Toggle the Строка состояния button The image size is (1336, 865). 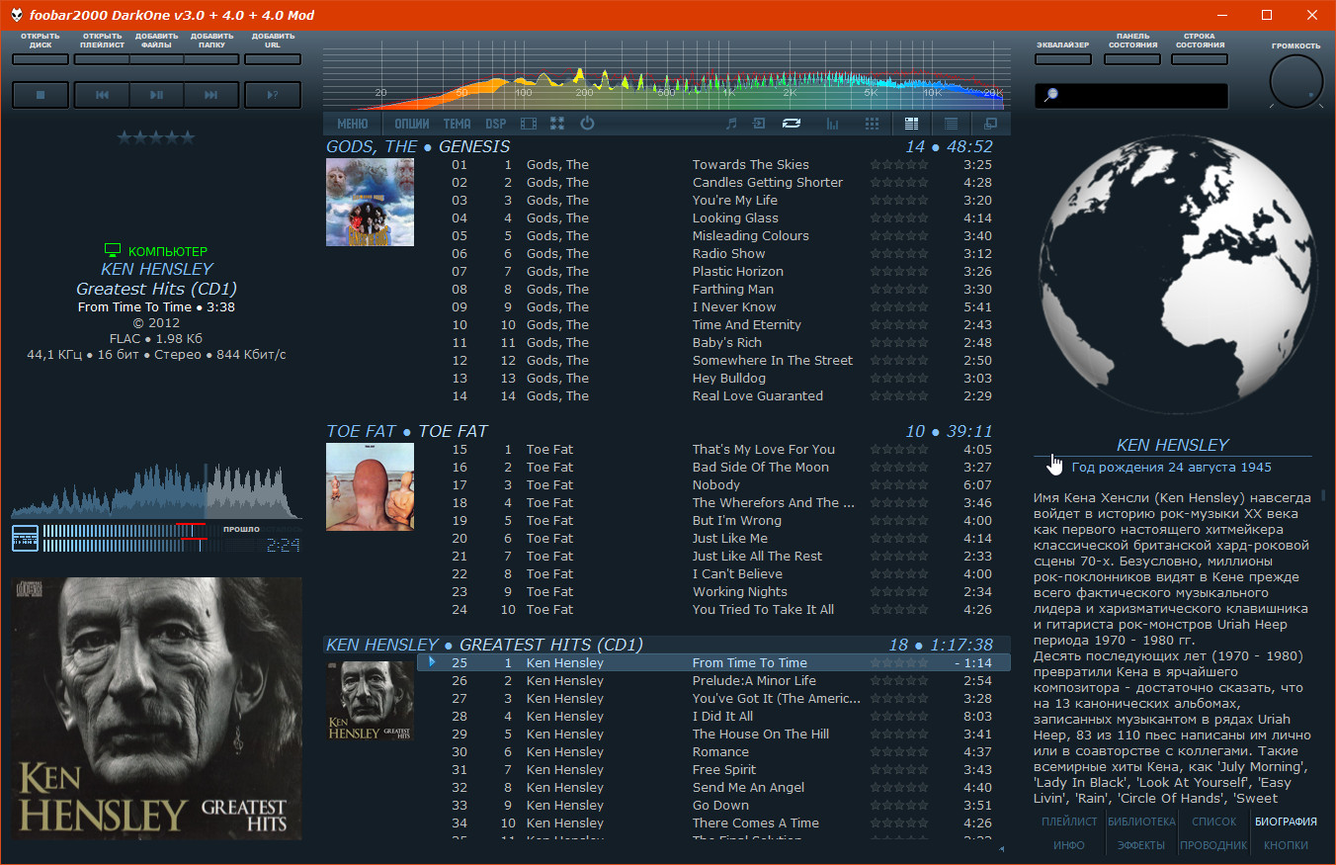point(1199,59)
